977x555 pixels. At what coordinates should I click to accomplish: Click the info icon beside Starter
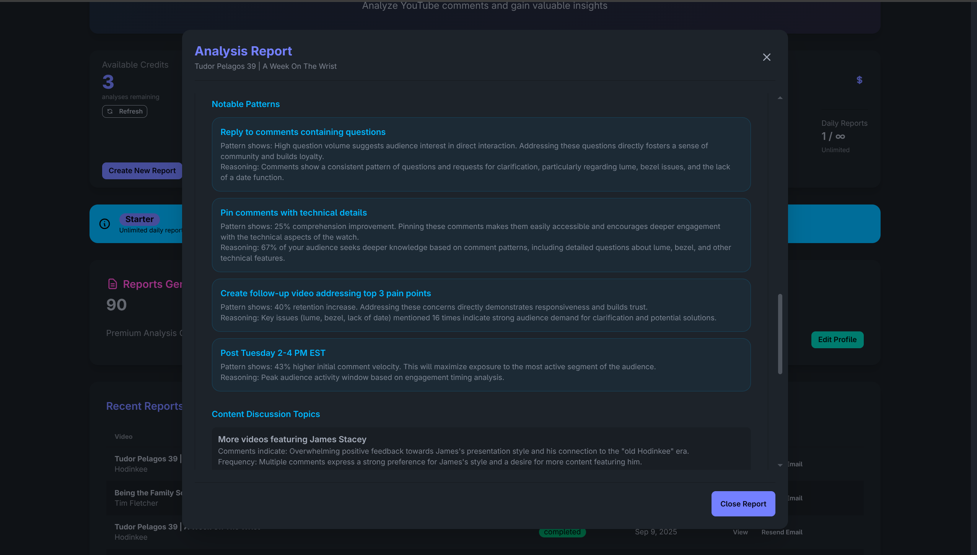pyautogui.click(x=104, y=224)
